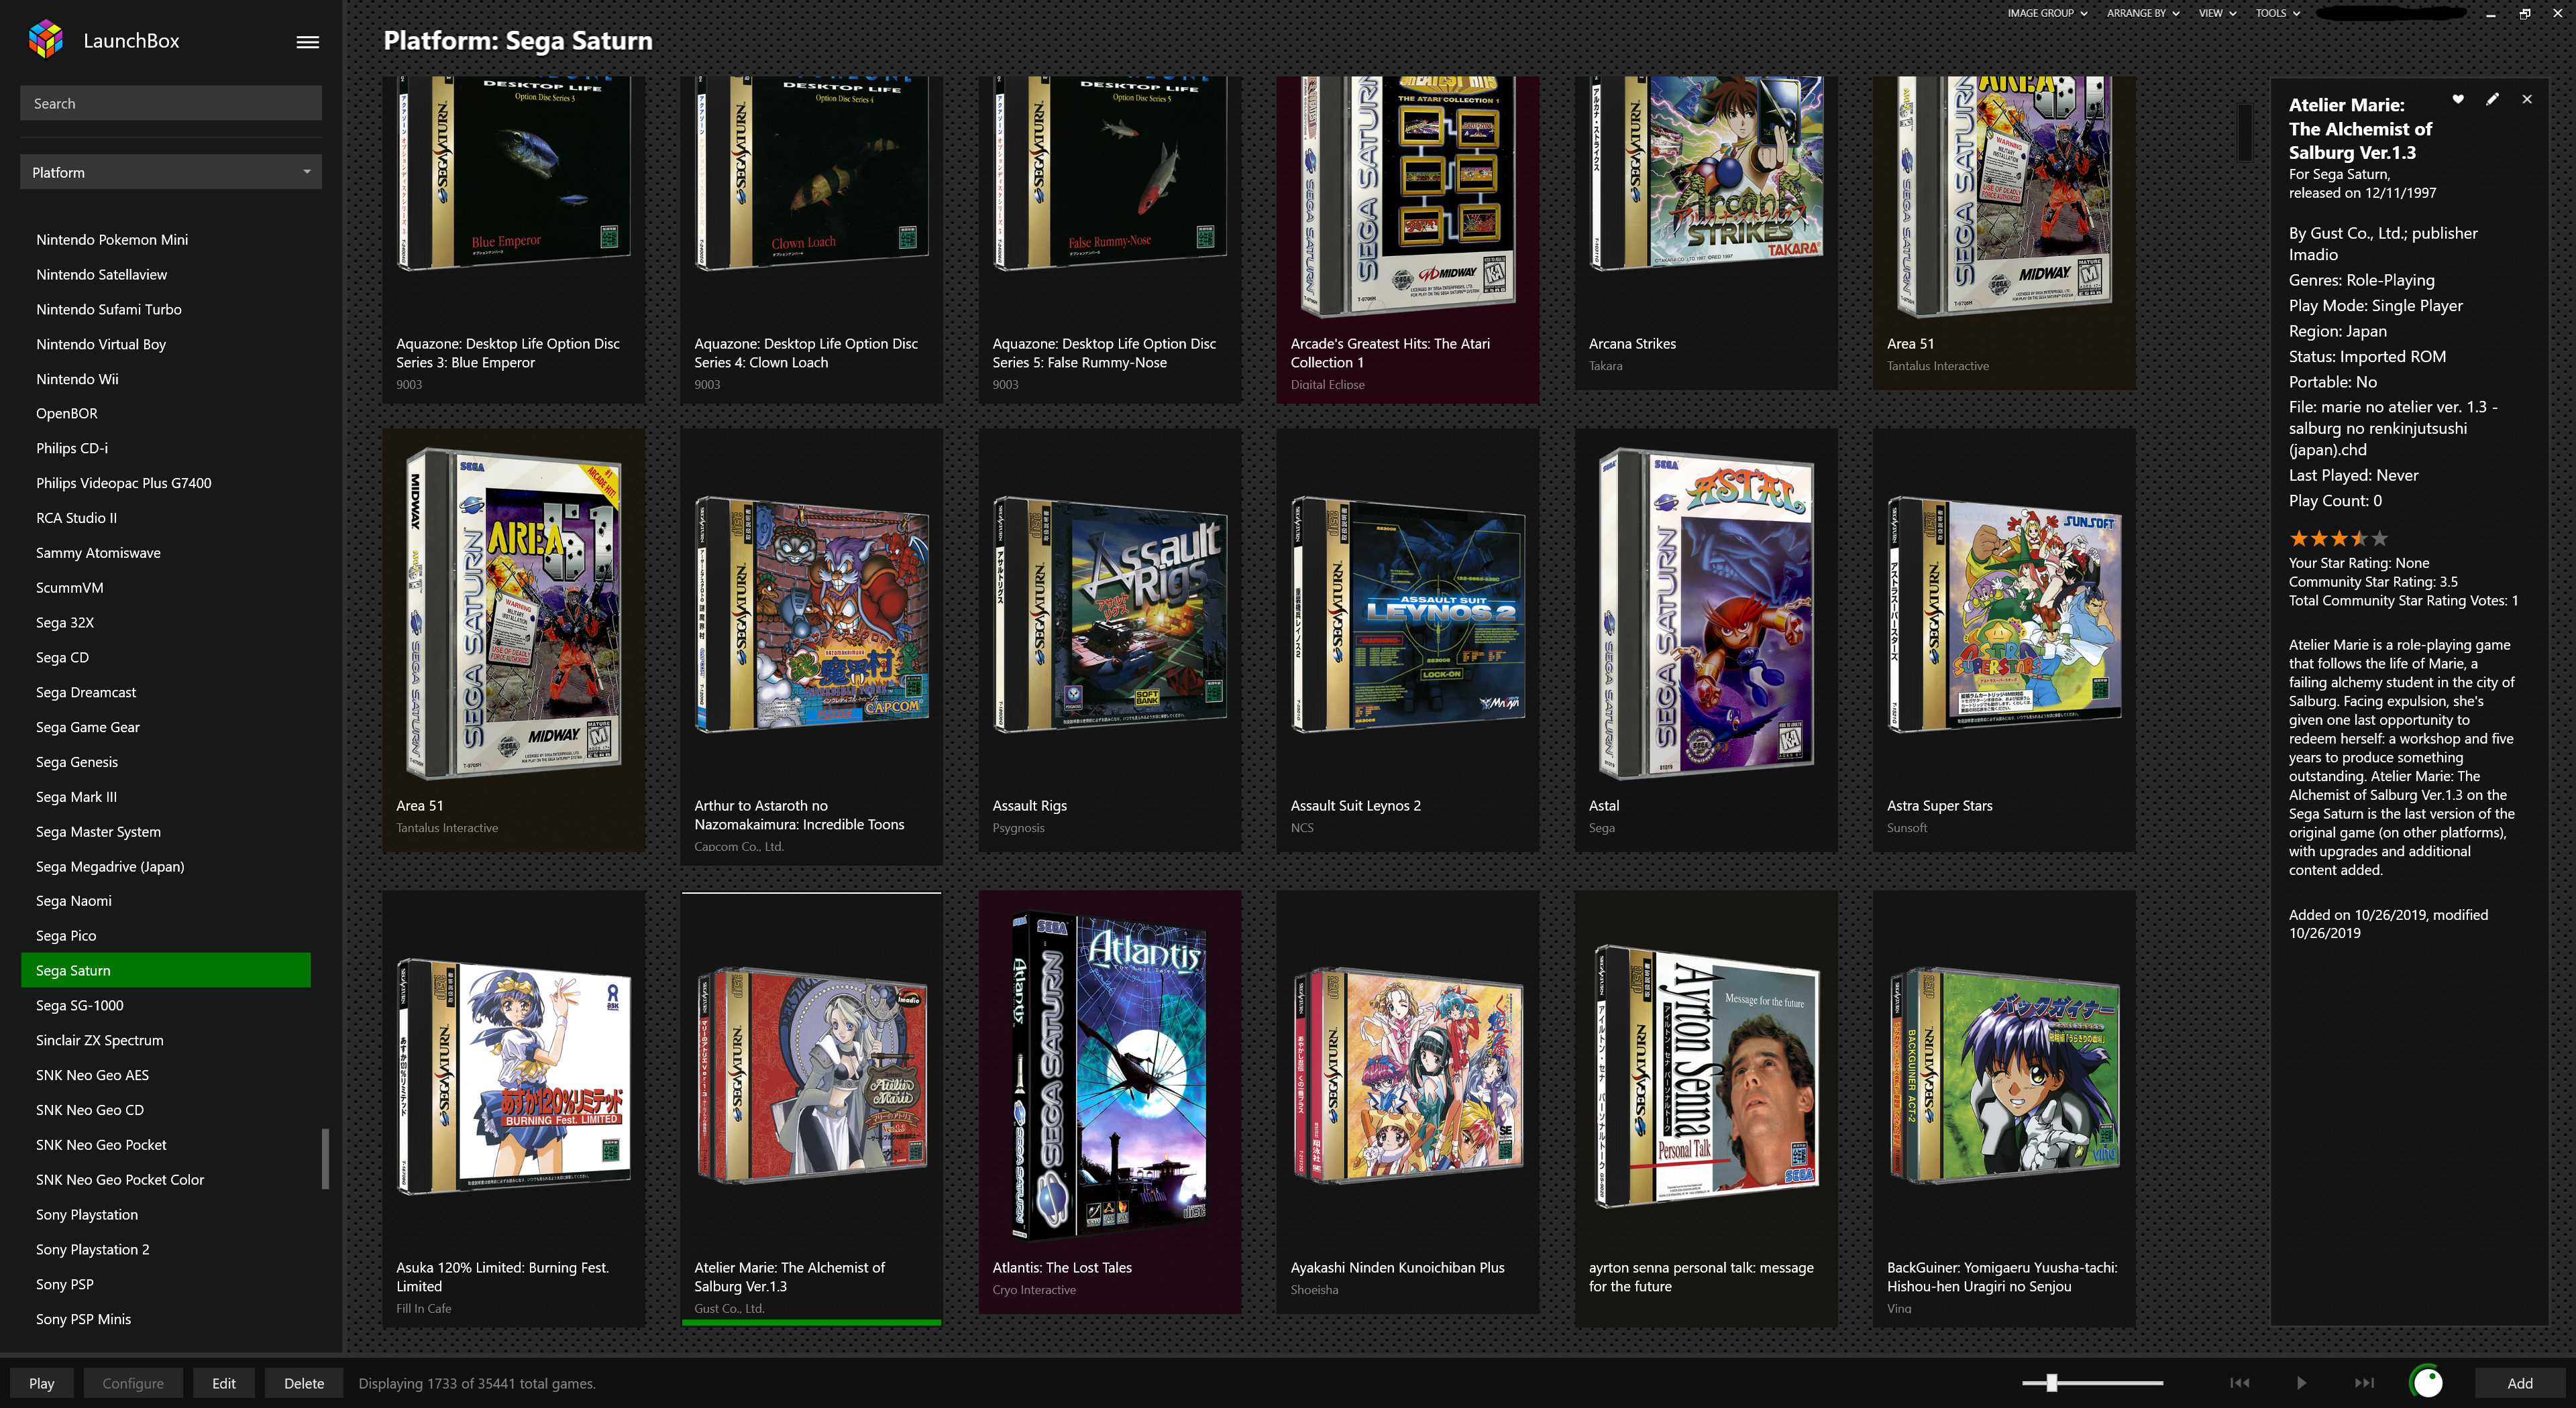Select Sega SG-1000 platform
The height and width of the screenshot is (1408, 2576).
tap(80, 1005)
